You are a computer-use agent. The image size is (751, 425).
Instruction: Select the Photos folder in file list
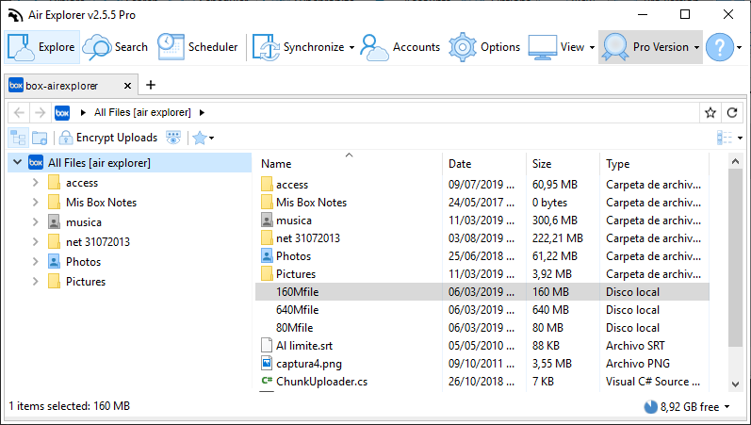[x=482, y=256]
